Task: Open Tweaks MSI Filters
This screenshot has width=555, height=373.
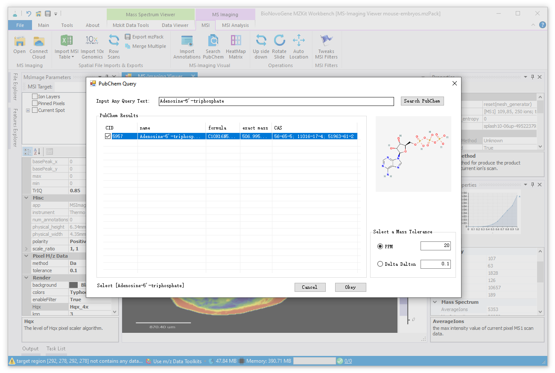Action: click(326, 41)
